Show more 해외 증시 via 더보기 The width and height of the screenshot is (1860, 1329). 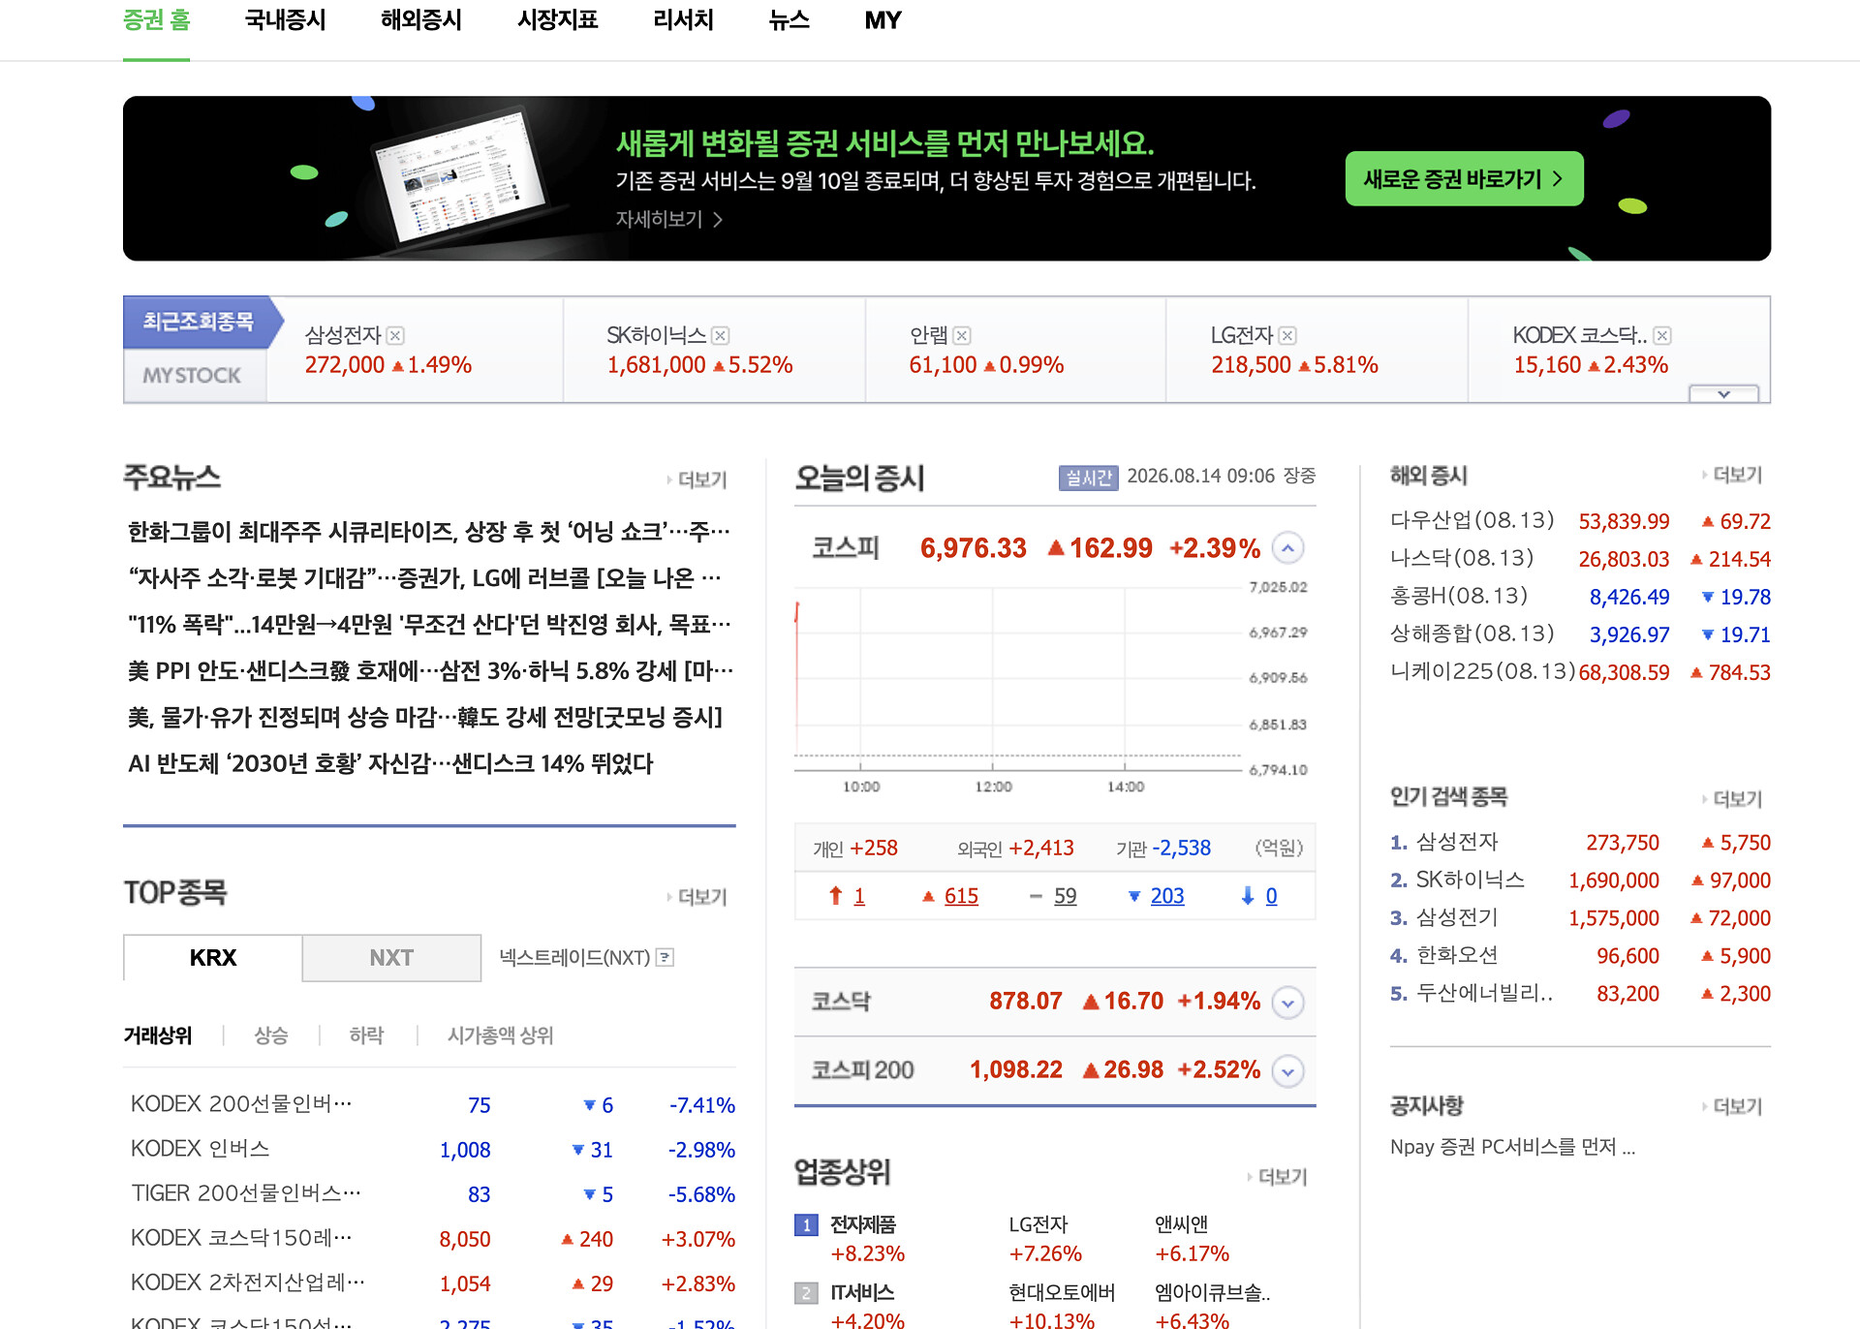pyautogui.click(x=1733, y=475)
